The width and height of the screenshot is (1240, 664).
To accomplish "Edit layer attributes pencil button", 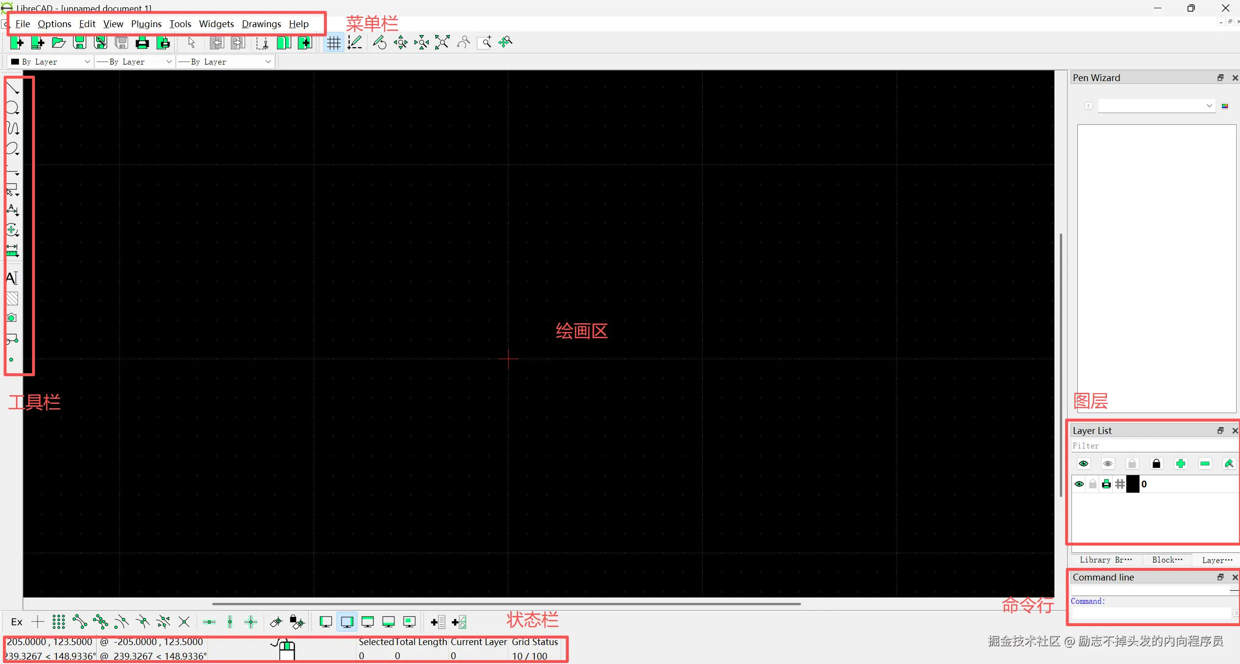I will [x=1229, y=464].
